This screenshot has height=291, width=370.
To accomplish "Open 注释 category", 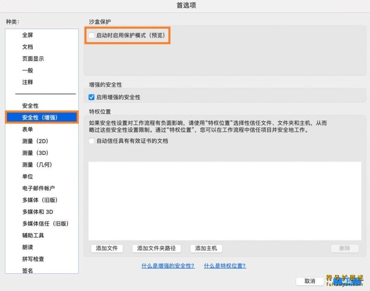I will [x=28, y=82].
